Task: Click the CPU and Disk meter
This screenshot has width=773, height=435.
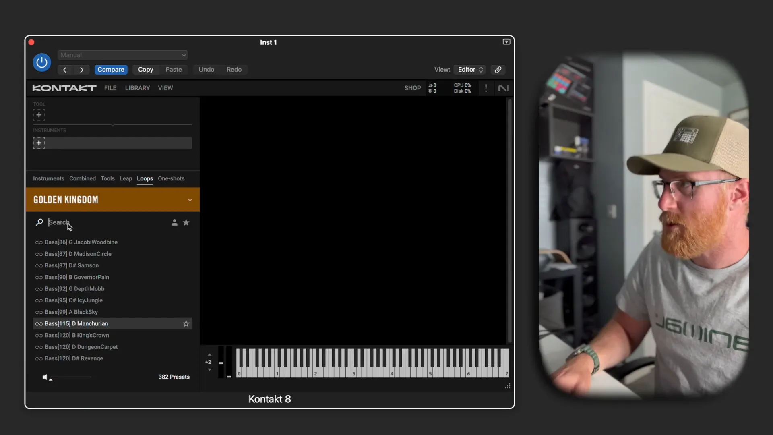Action: pos(462,88)
